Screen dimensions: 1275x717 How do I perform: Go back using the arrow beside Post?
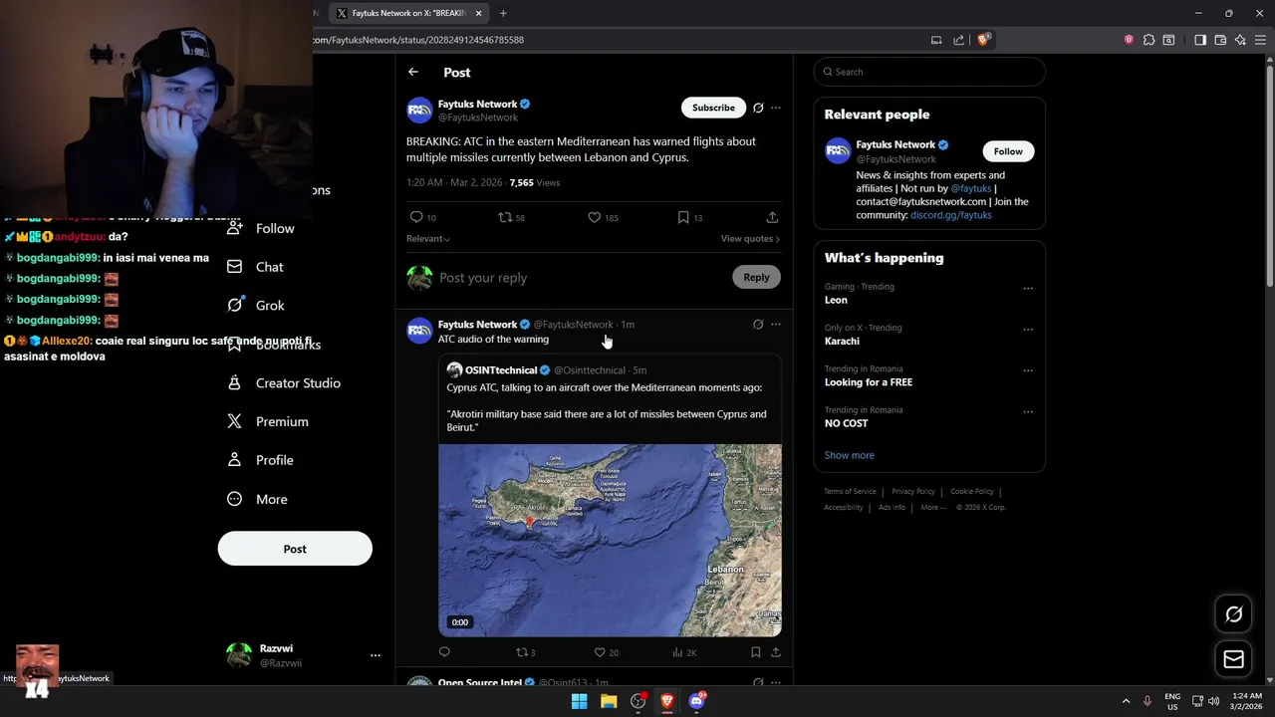(412, 72)
